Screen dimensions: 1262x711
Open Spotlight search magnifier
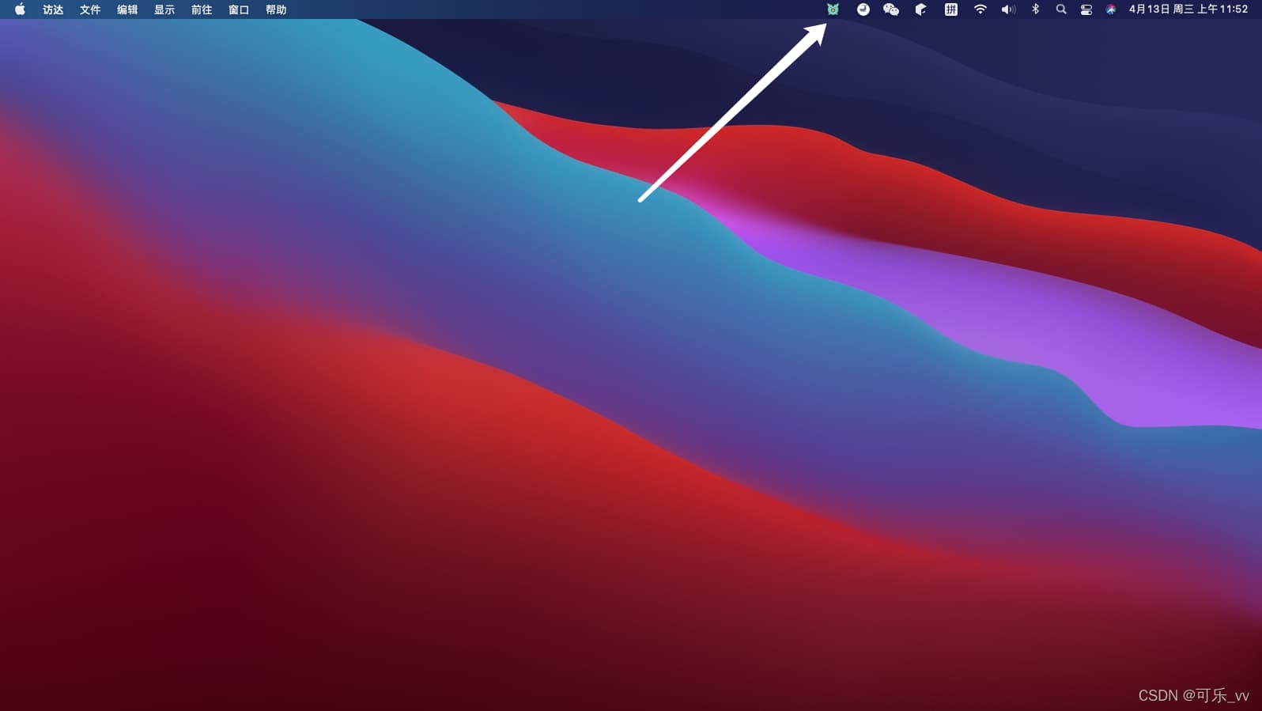click(x=1061, y=9)
